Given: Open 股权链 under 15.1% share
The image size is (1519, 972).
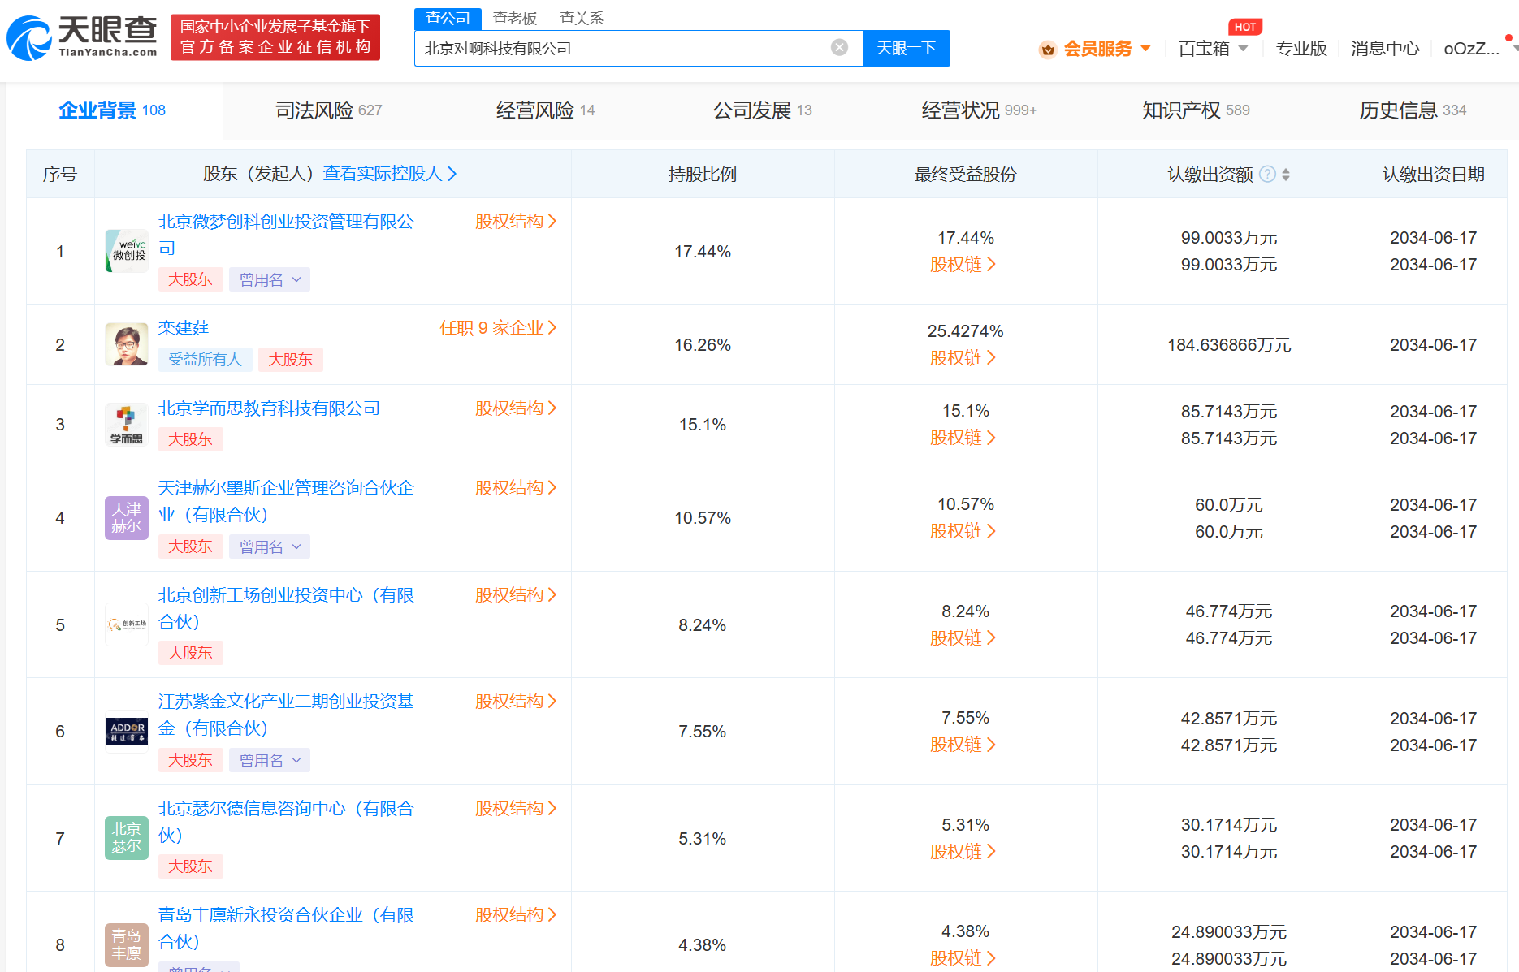Looking at the screenshot, I should 963,438.
